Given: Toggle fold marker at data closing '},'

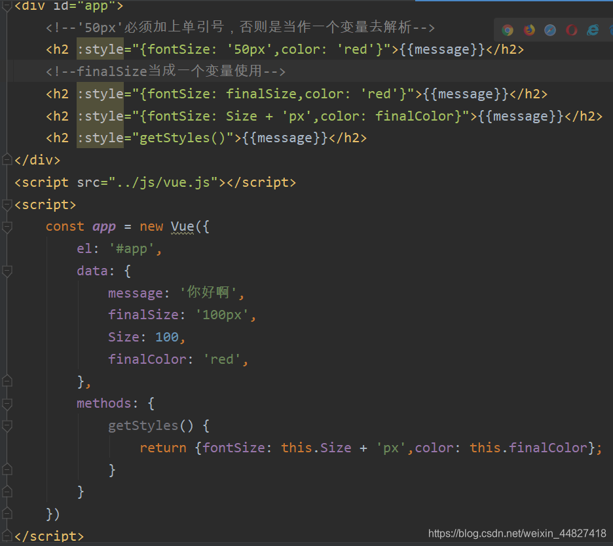Looking at the screenshot, I should [x=7, y=381].
